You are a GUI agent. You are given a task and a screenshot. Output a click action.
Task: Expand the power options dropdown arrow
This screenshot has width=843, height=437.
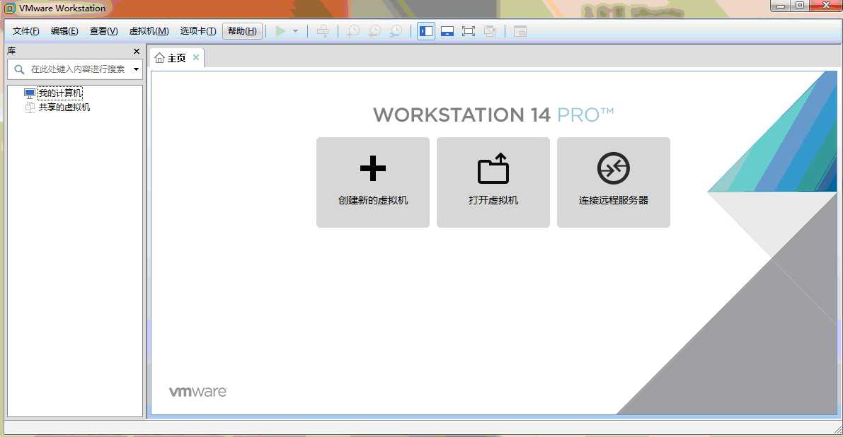[295, 31]
